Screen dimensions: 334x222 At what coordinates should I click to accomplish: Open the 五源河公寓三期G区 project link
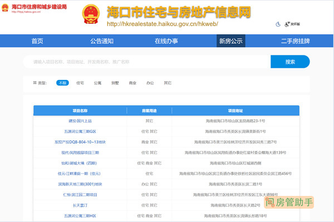pos(80,132)
